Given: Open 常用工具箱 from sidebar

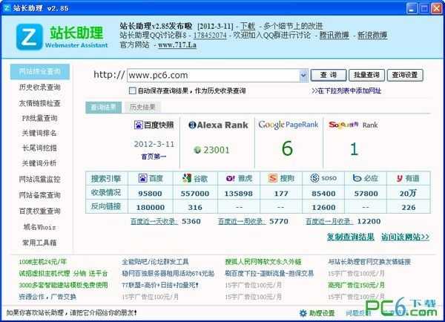Looking at the screenshot, I should coord(39,243).
